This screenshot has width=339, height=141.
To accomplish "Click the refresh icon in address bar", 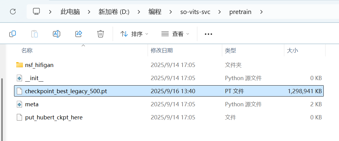I will [13, 12].
